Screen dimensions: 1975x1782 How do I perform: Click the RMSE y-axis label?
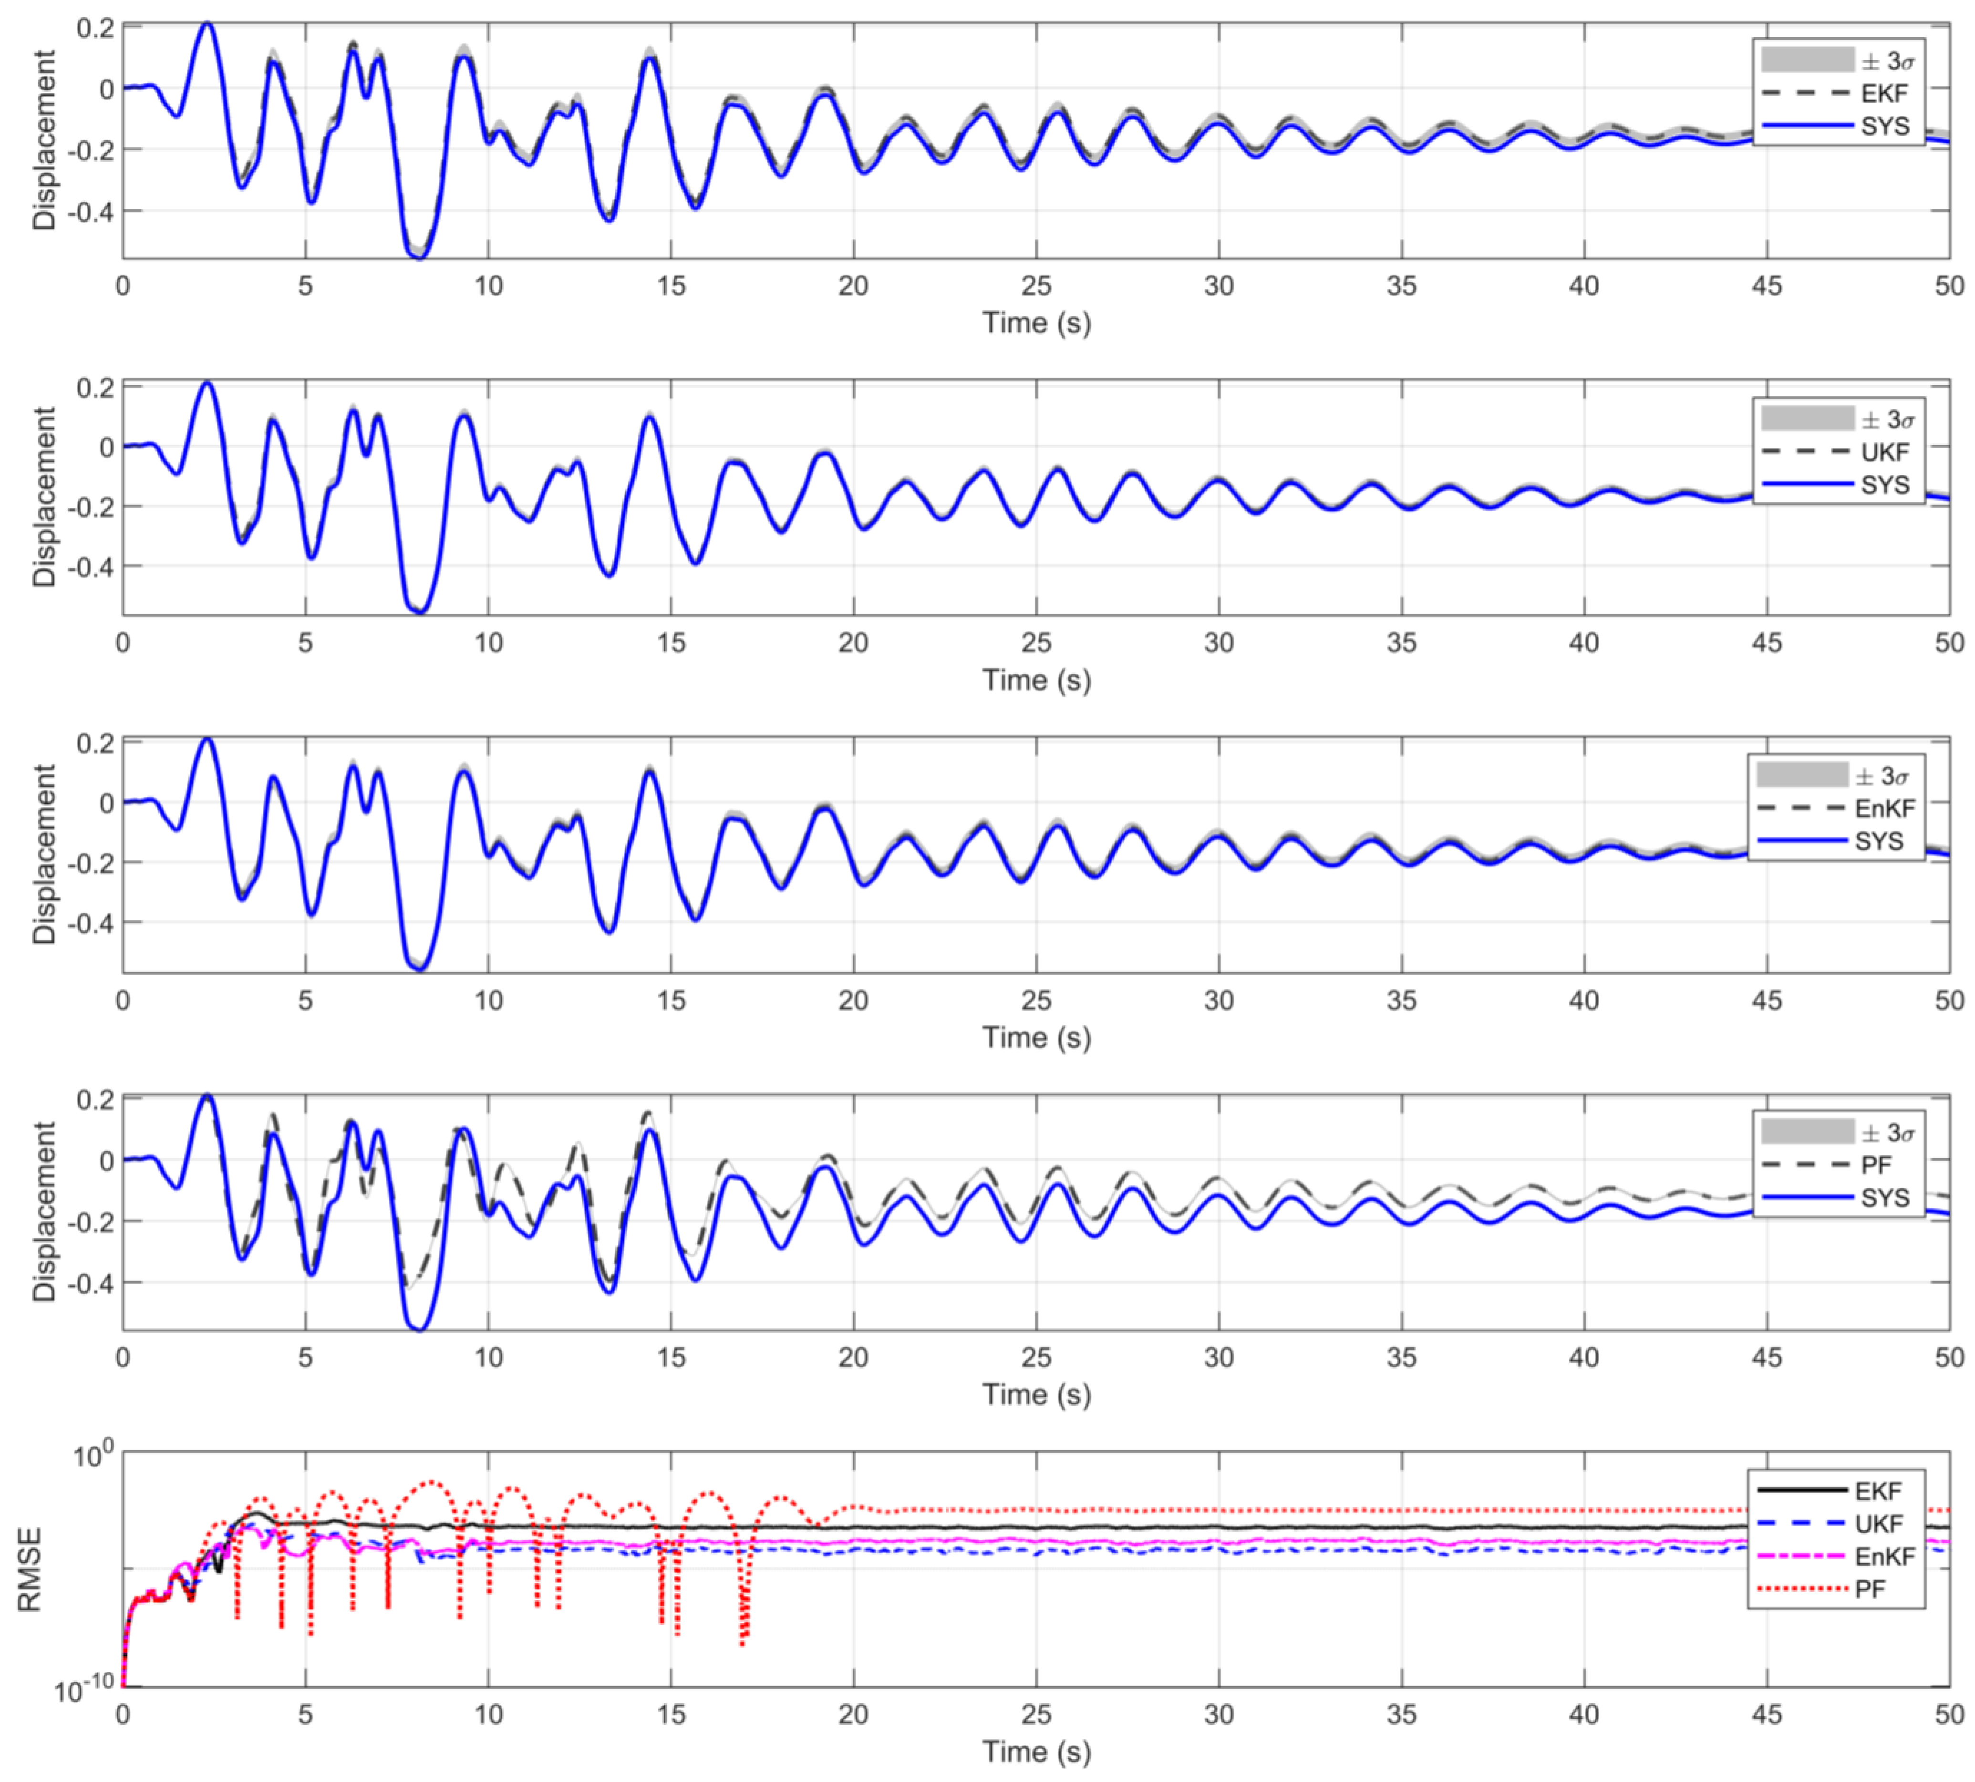tap(30, 1569)
